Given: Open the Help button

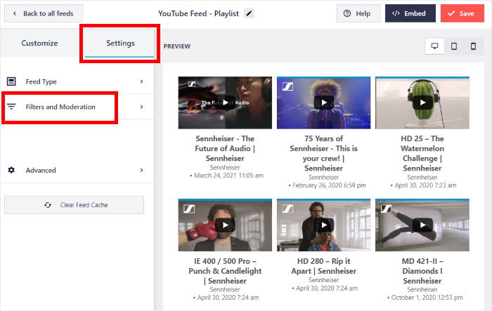Looking at the screenshot, I should (358, 13).
